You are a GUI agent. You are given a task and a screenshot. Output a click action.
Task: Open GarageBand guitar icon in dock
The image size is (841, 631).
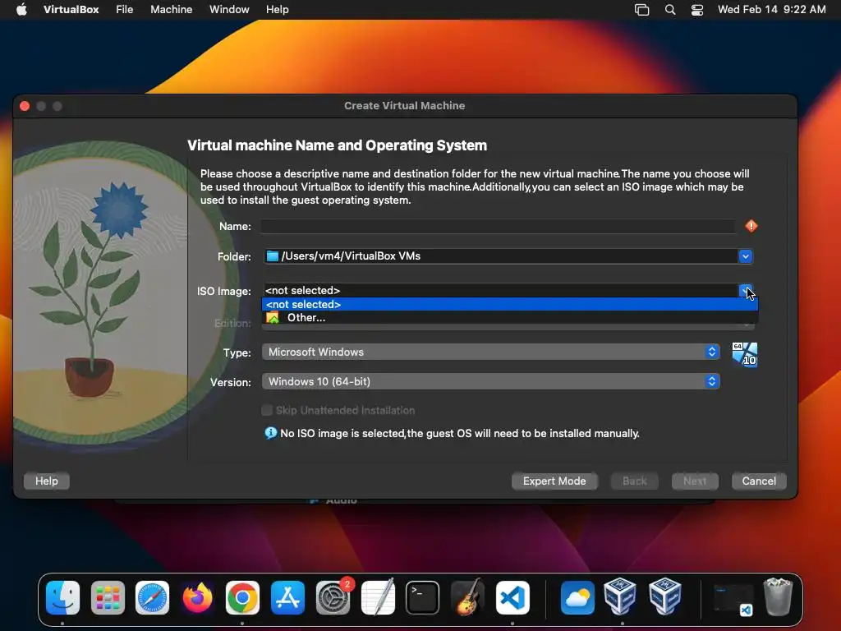point(467,597)
